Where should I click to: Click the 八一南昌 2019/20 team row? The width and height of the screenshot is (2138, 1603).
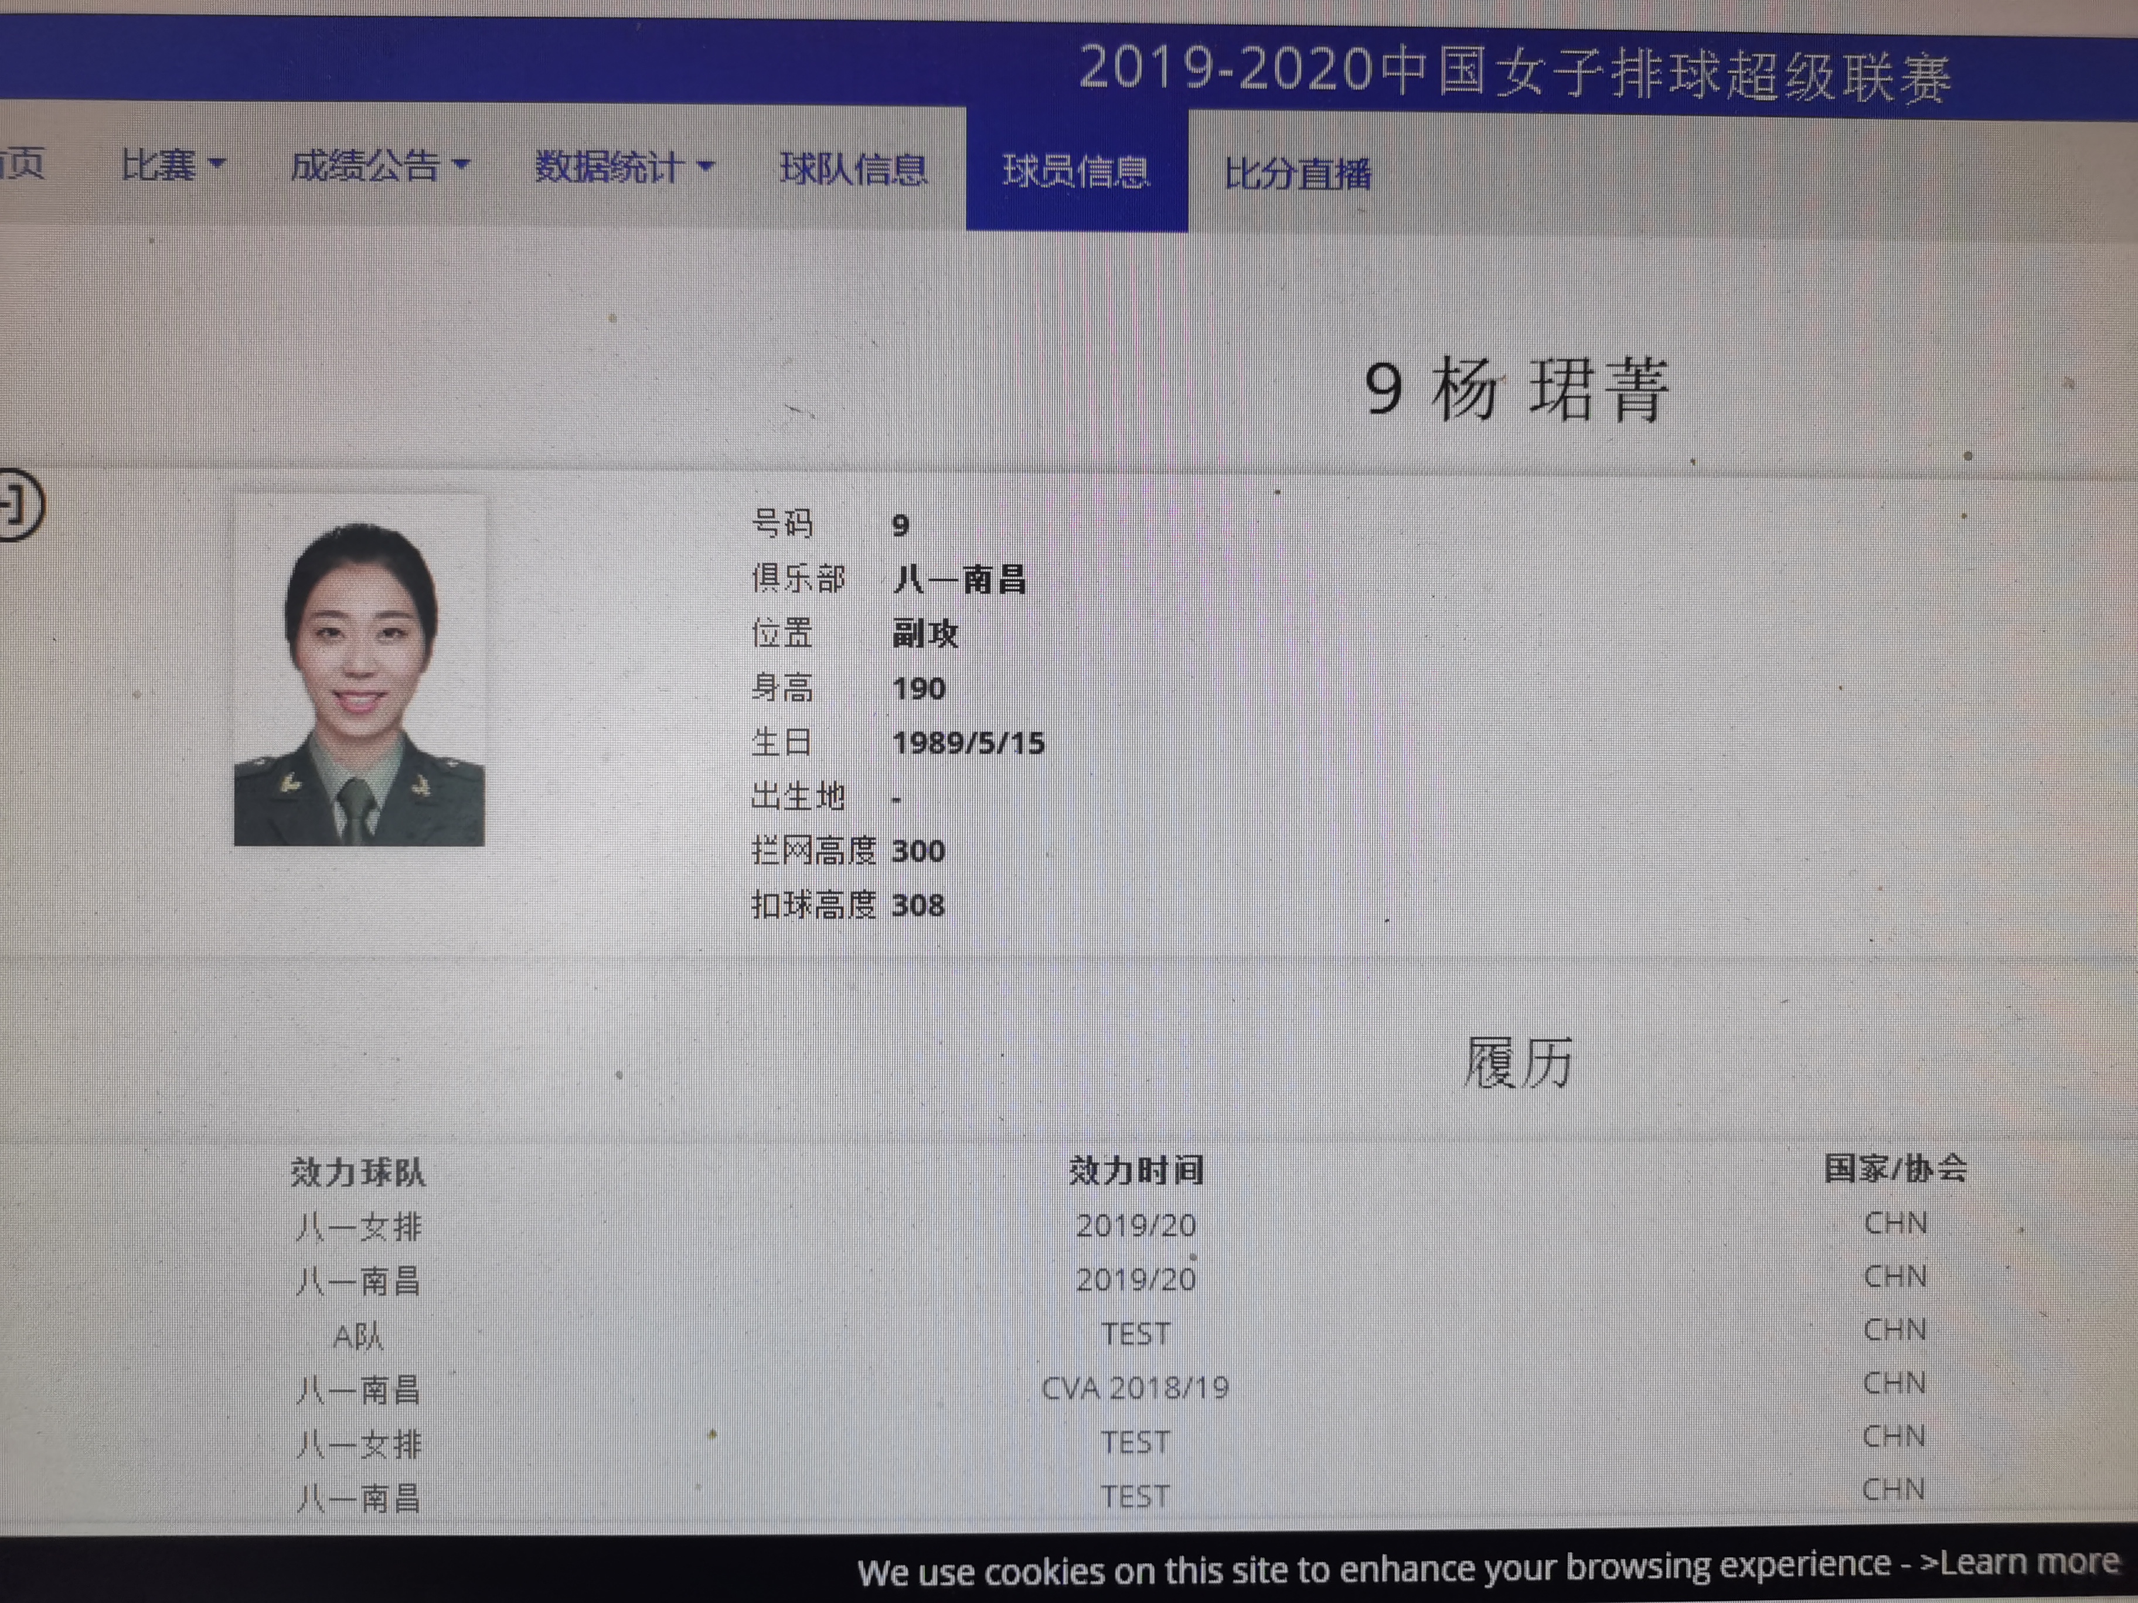click(359, 1282)
